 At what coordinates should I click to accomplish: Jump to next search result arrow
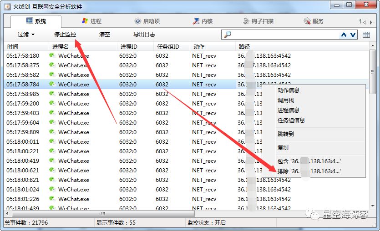point(353,35)
